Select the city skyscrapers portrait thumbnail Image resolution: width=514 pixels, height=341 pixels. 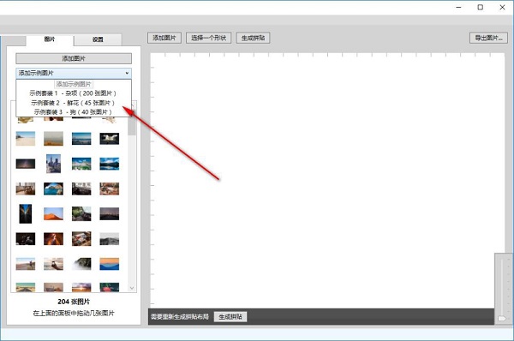[x=53, y=164]
